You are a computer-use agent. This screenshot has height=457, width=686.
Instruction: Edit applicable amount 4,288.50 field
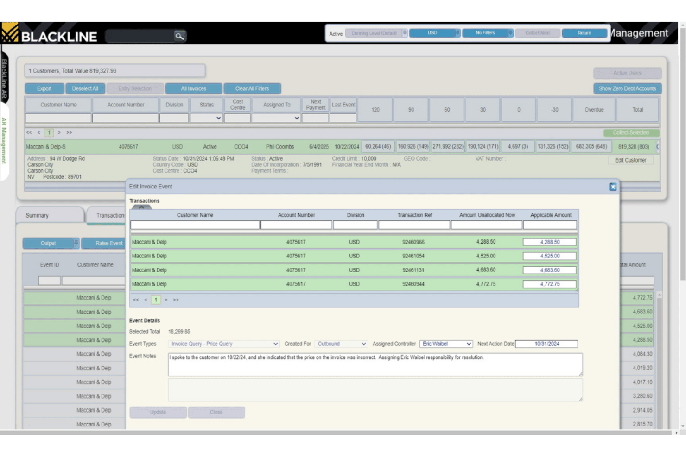point(550,242)
